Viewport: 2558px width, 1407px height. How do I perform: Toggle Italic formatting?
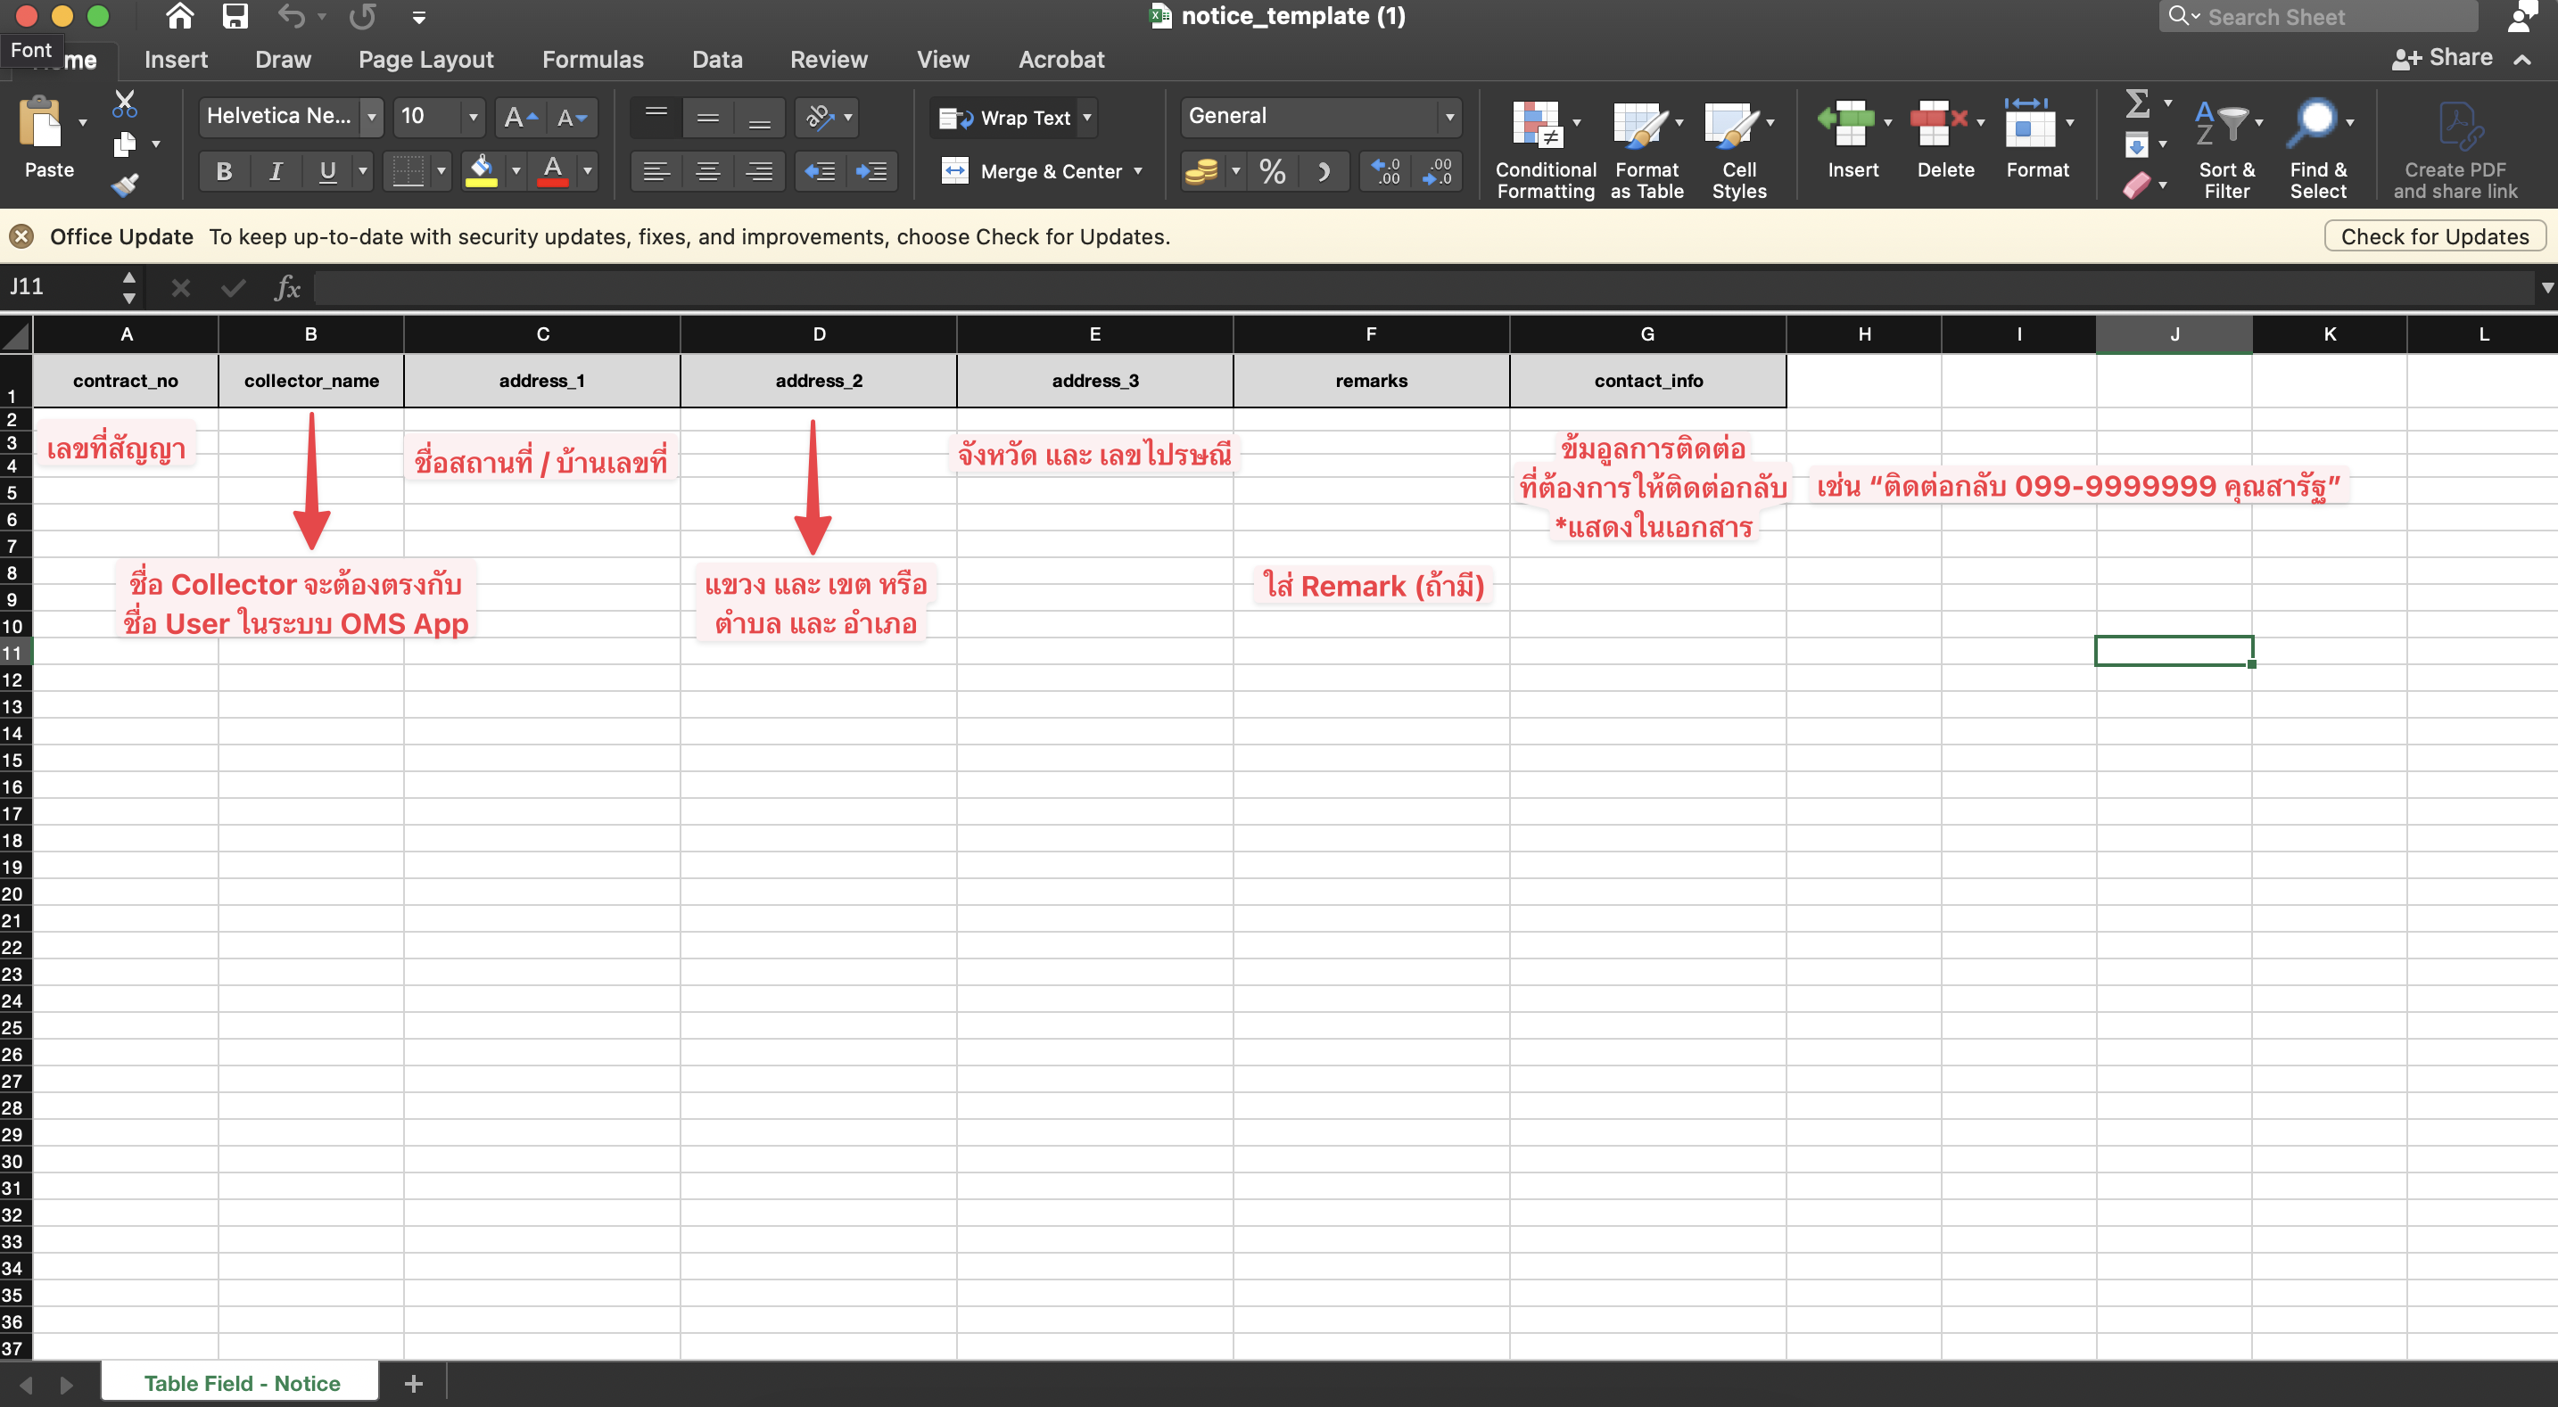click(x=276, y=172)
